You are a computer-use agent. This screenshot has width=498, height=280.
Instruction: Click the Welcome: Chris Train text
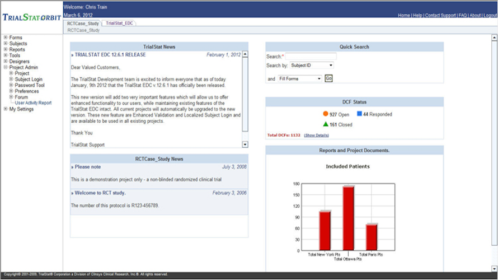[x=85, y=7]
